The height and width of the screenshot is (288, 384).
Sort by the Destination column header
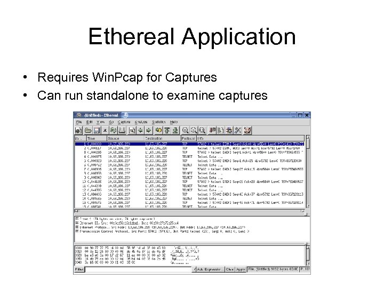(x=162, y=138)
